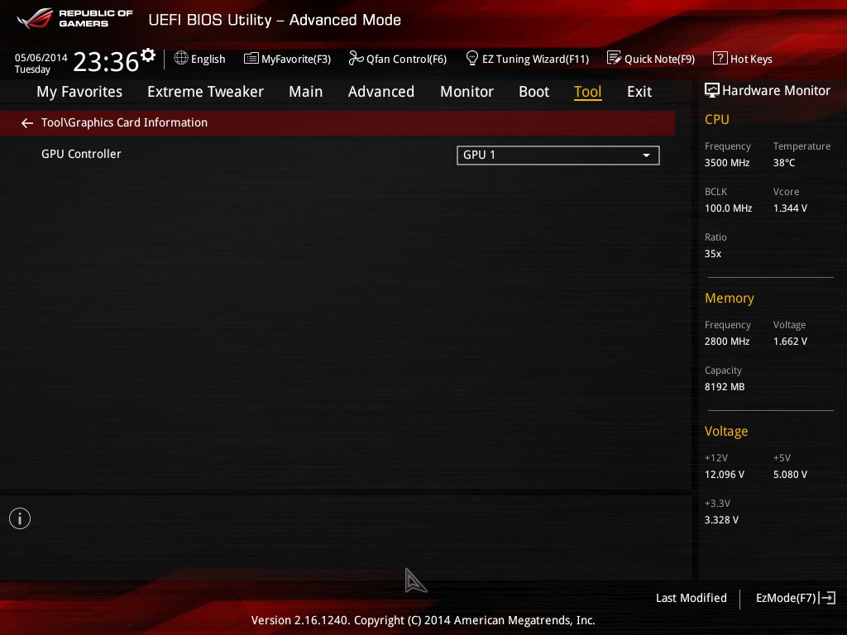This screenshot has height=635, width=847.
Task: Click the Ratio value 35x
Action: 712,253
